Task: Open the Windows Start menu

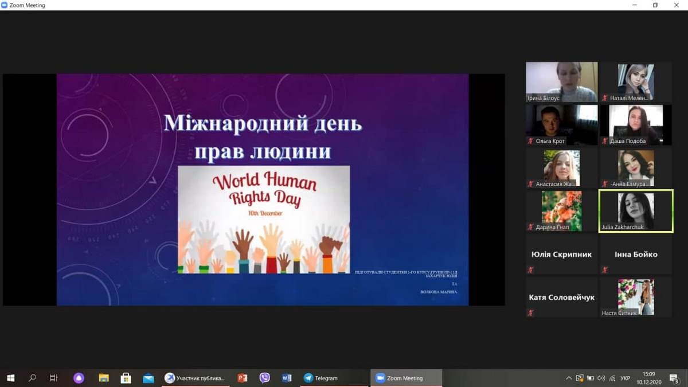Action: [10, 378]
